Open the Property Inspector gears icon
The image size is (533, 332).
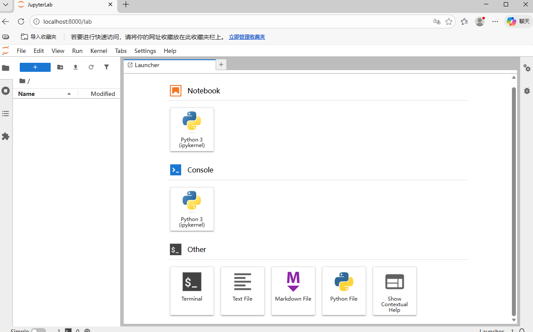point(527,68)
